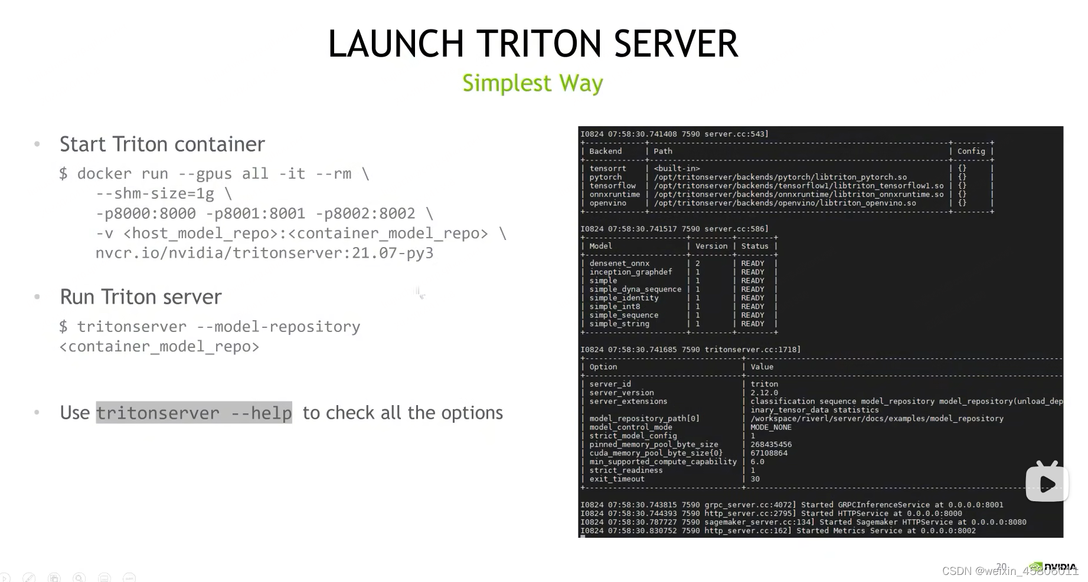
Task: Click the '-p8000:8000 -p8001:8001 -p8002:8002' line
Action: [x=264, y=213]
